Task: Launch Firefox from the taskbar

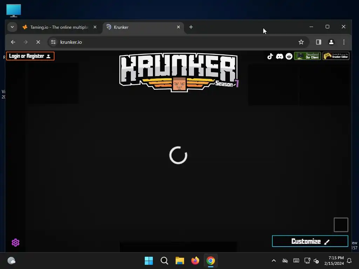Action: (x=195, y=261)
